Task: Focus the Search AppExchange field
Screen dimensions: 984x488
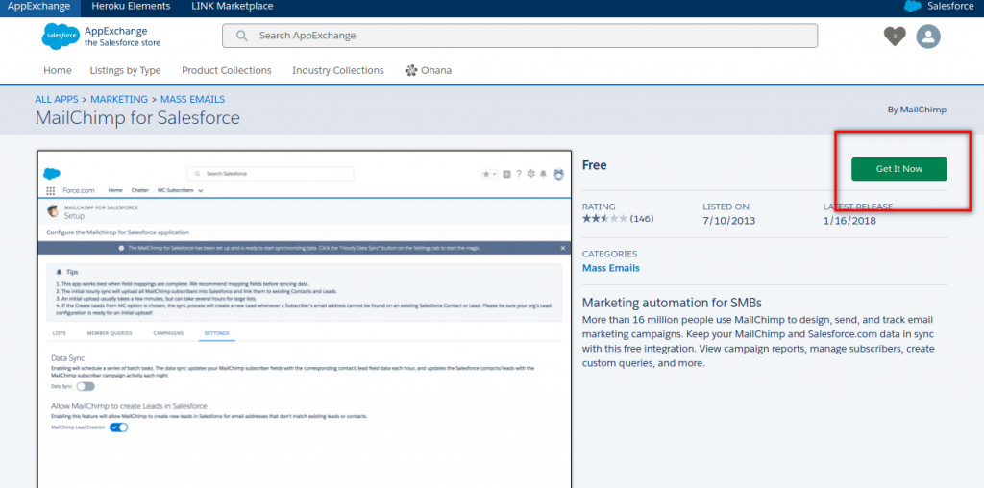Action: coord(520,36)
